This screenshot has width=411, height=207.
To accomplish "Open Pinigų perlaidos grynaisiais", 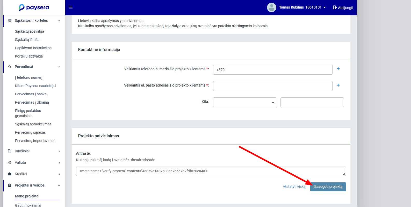I will pos(28,113).
